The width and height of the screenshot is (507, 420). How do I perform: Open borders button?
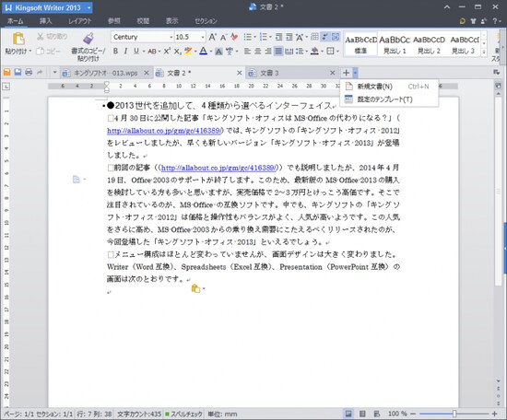330,51
